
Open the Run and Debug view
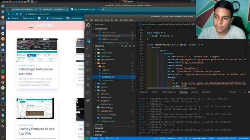88,47
